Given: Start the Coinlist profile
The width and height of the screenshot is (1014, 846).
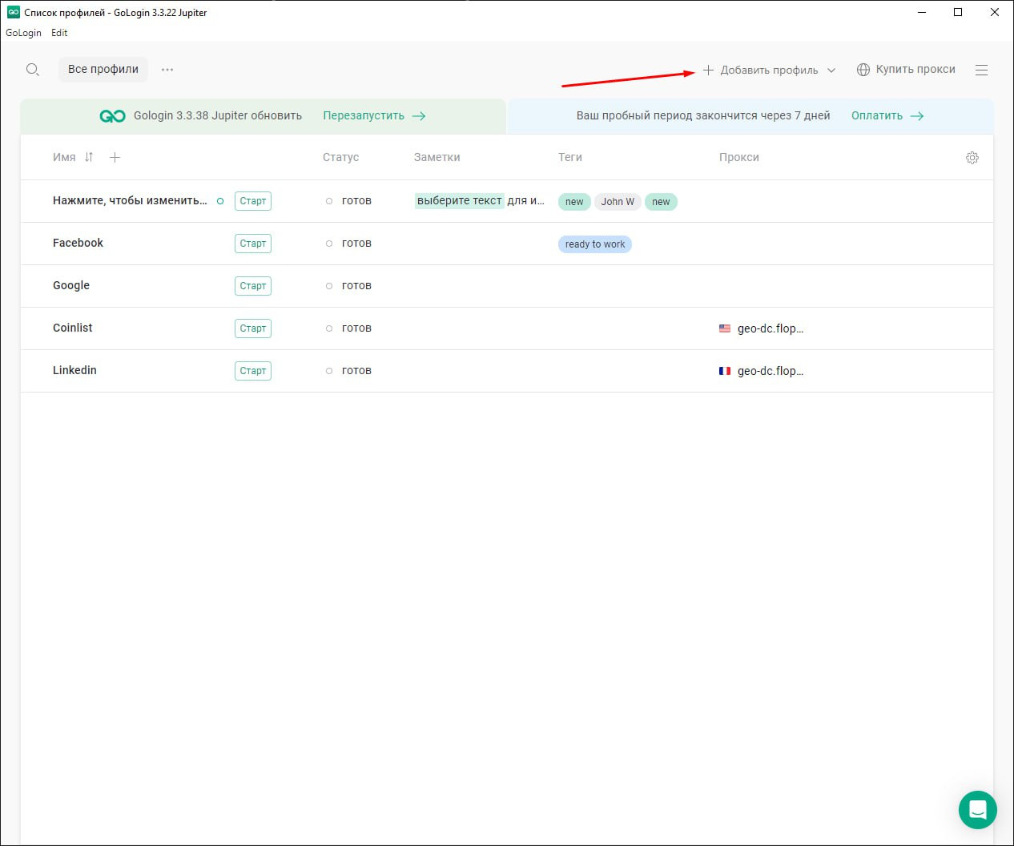Looking at the screenshot, I should click(253, 328).
